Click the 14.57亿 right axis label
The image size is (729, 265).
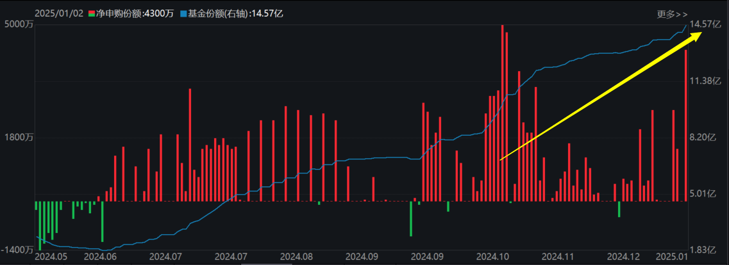point(703,24)
